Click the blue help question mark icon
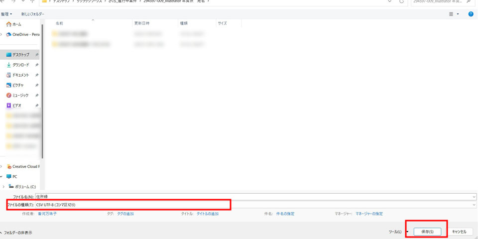The image size is (478, 239). point(471,14)
